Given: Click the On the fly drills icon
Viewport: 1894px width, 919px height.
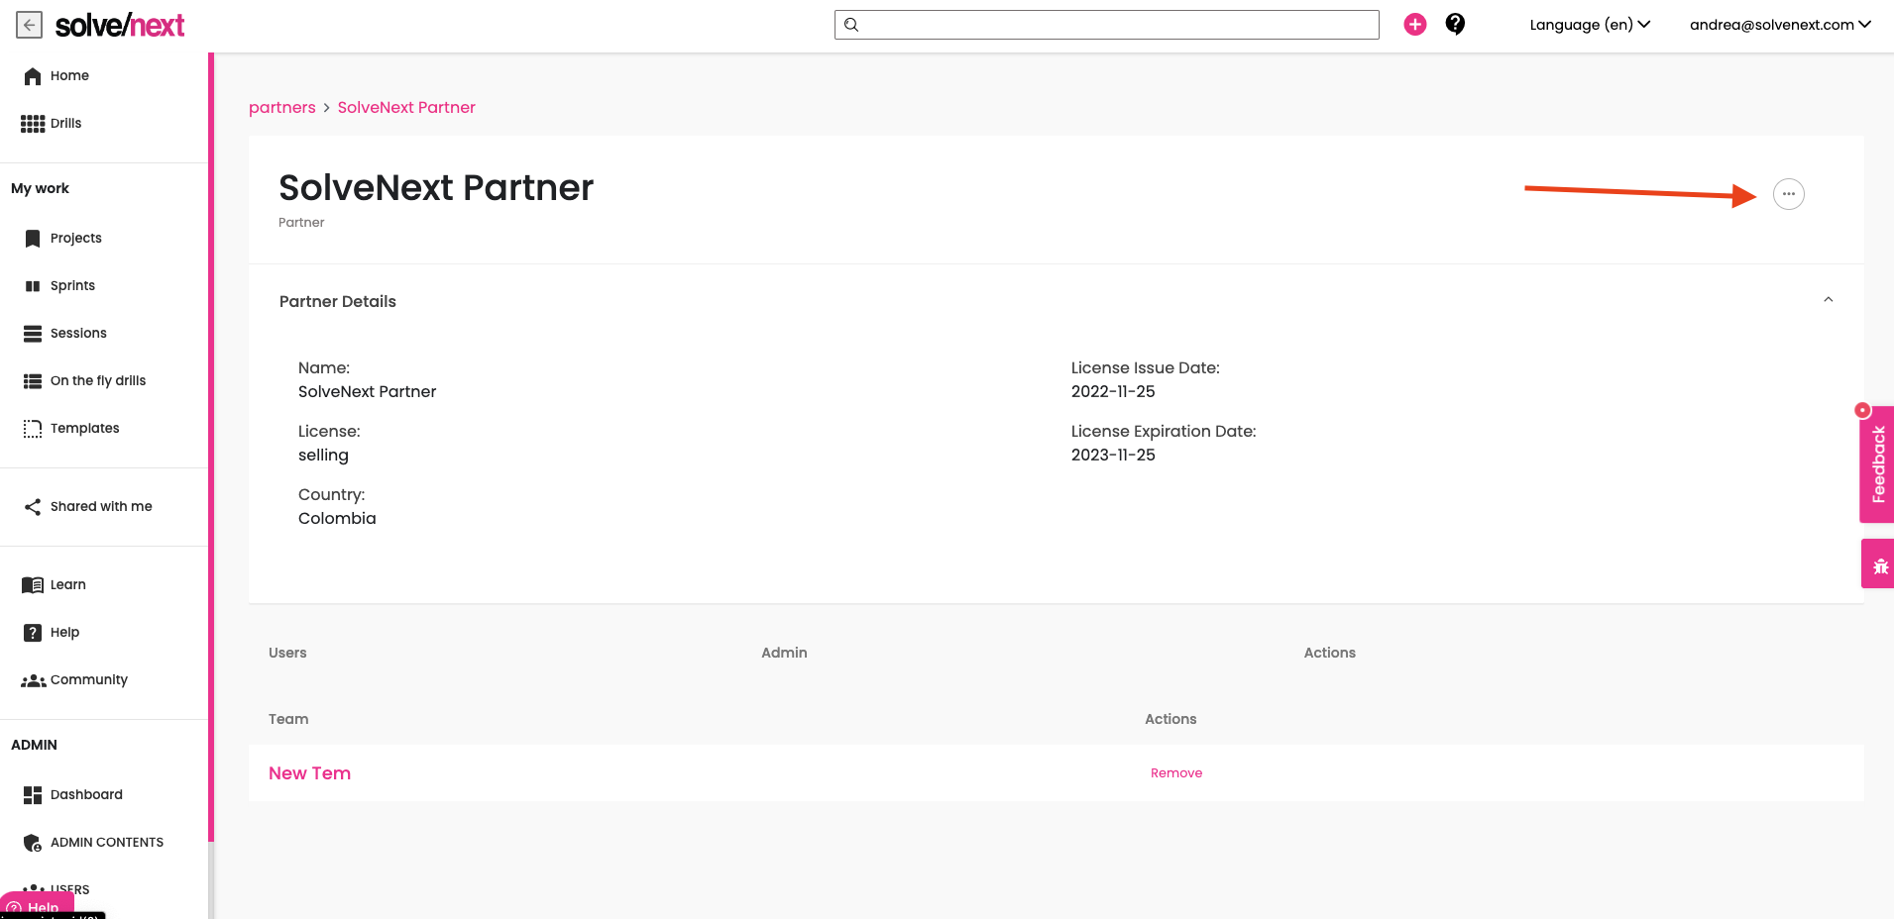Looking at the screenshot, I should (33, 381).
